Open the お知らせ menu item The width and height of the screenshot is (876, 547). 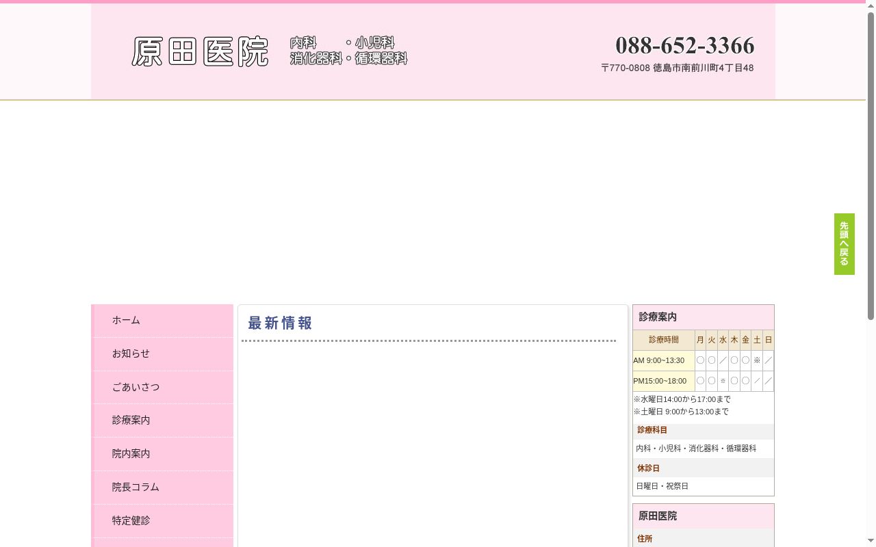(x=163, y=353)
